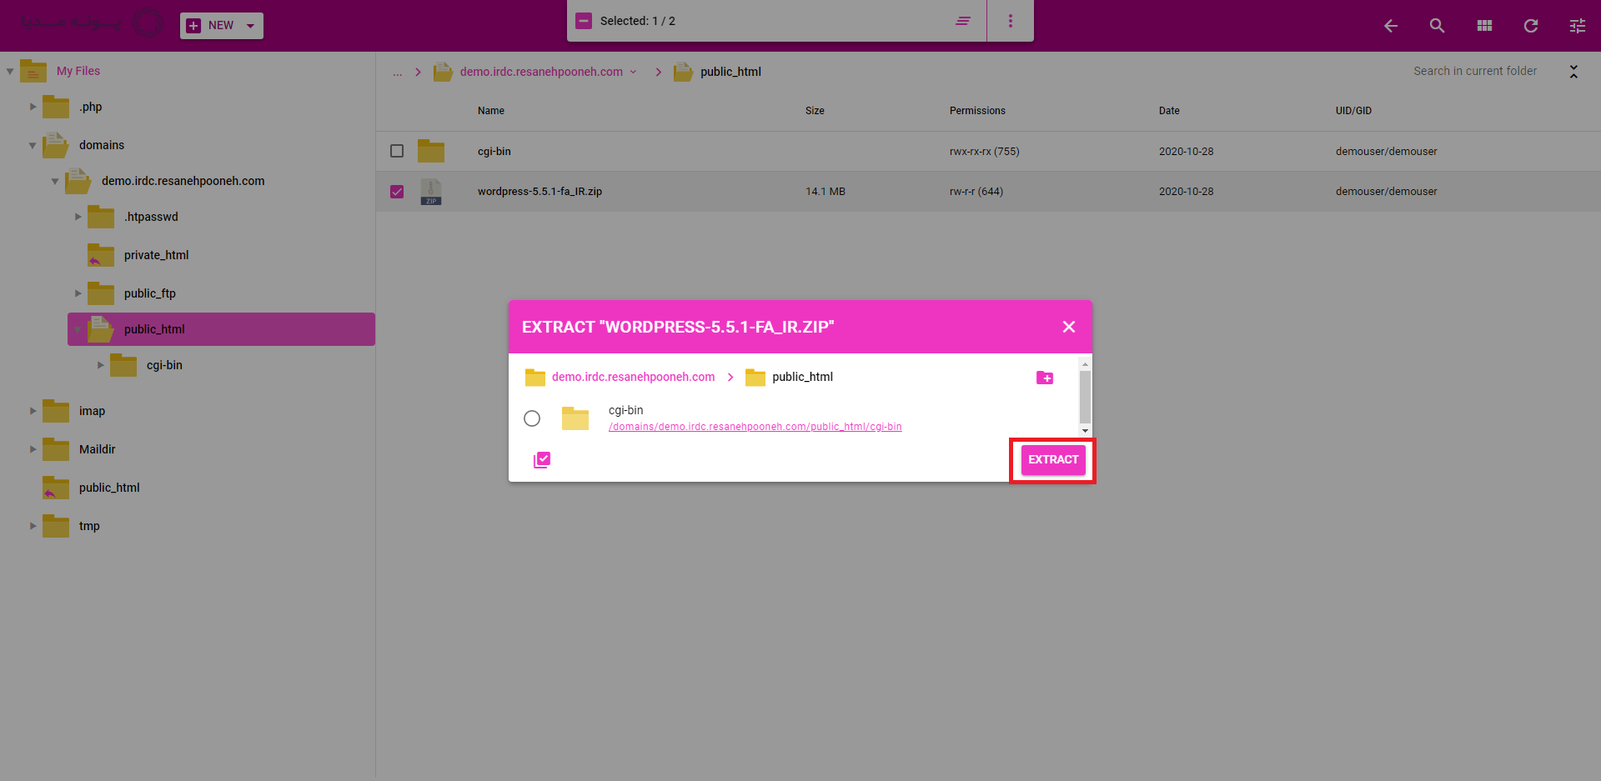Viewport: 1601px width, 781px height.
Task: Click the breadcrumb ellipsis
Action: point(398,73)
